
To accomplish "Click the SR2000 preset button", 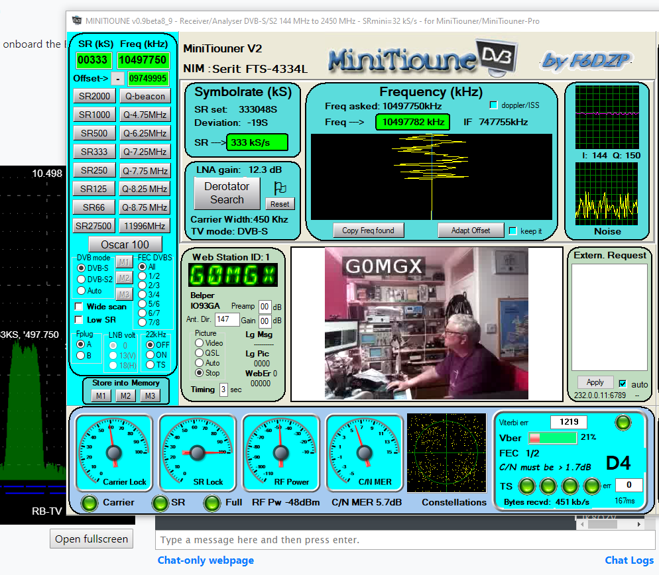I will click(94, 96).
